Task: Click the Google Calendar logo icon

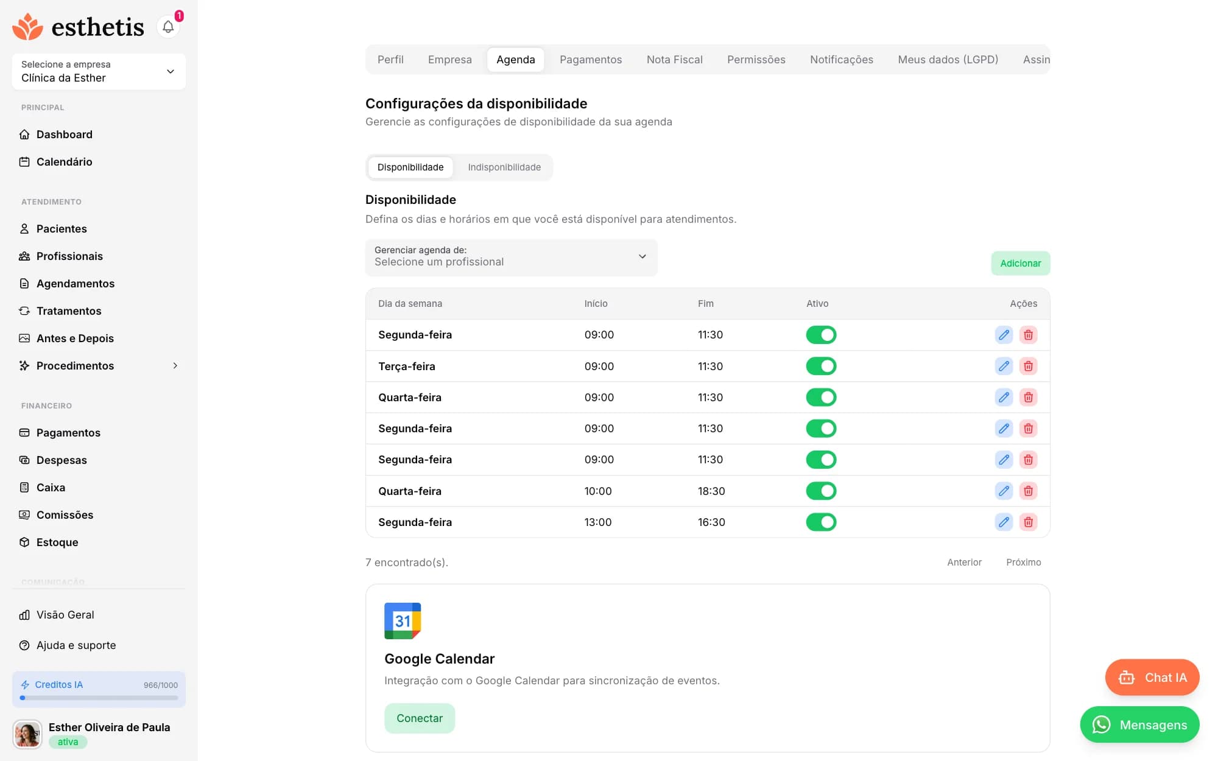Action: click(403, 620)
